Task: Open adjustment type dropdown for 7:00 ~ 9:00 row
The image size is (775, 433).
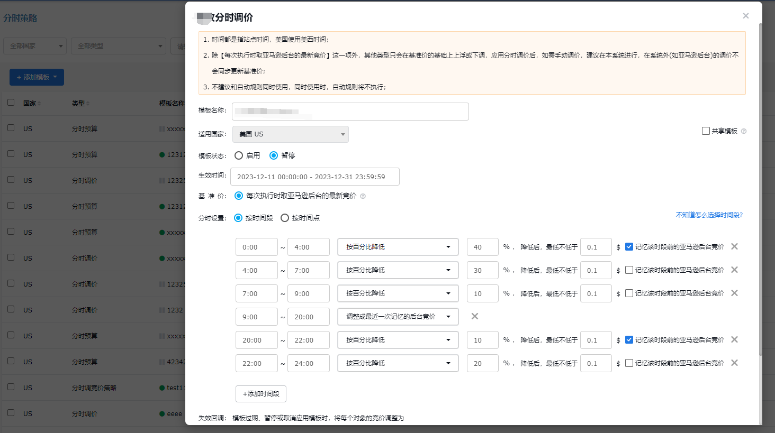Action: (x=398, y=293)
